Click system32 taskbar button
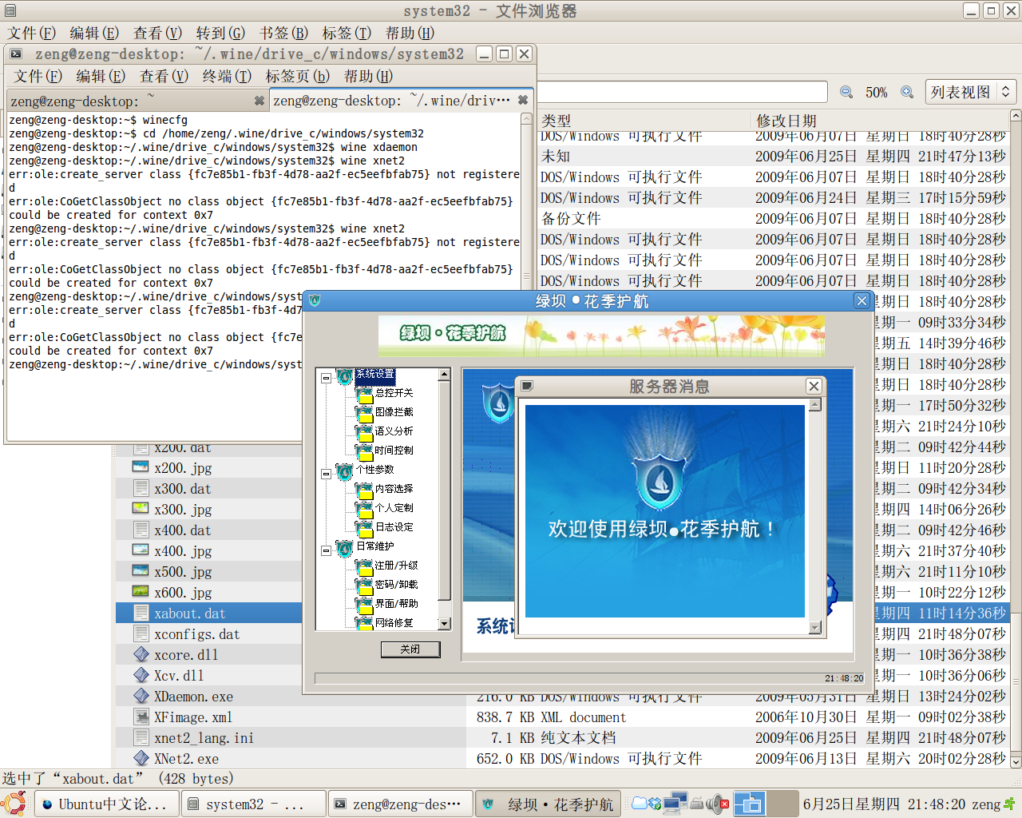This screenshot has width=1022, height=818. pyautogui.click(x=254, y=804)
